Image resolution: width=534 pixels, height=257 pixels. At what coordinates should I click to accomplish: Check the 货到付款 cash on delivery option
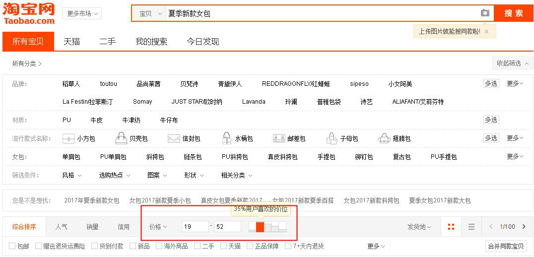tap(95, 246)
